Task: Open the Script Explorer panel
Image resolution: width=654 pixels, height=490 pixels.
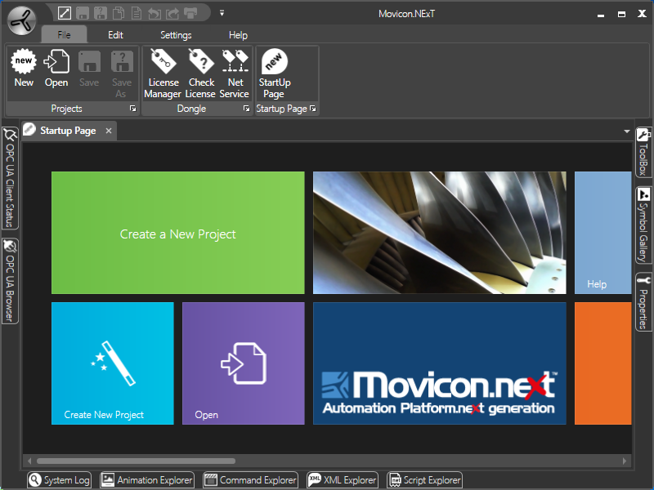Action: coord(424,480)
